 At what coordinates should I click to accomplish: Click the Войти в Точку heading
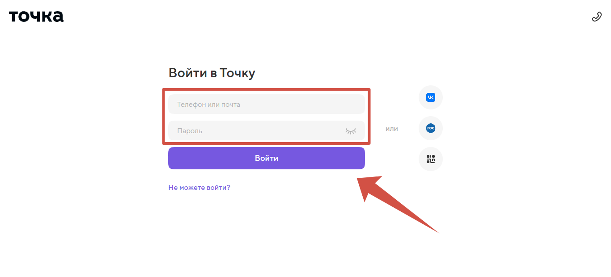point(212,73)
